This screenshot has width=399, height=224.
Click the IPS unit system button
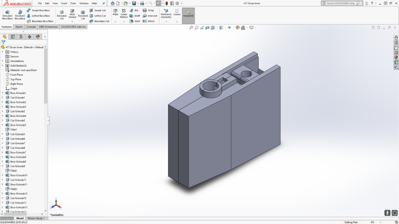372,222
